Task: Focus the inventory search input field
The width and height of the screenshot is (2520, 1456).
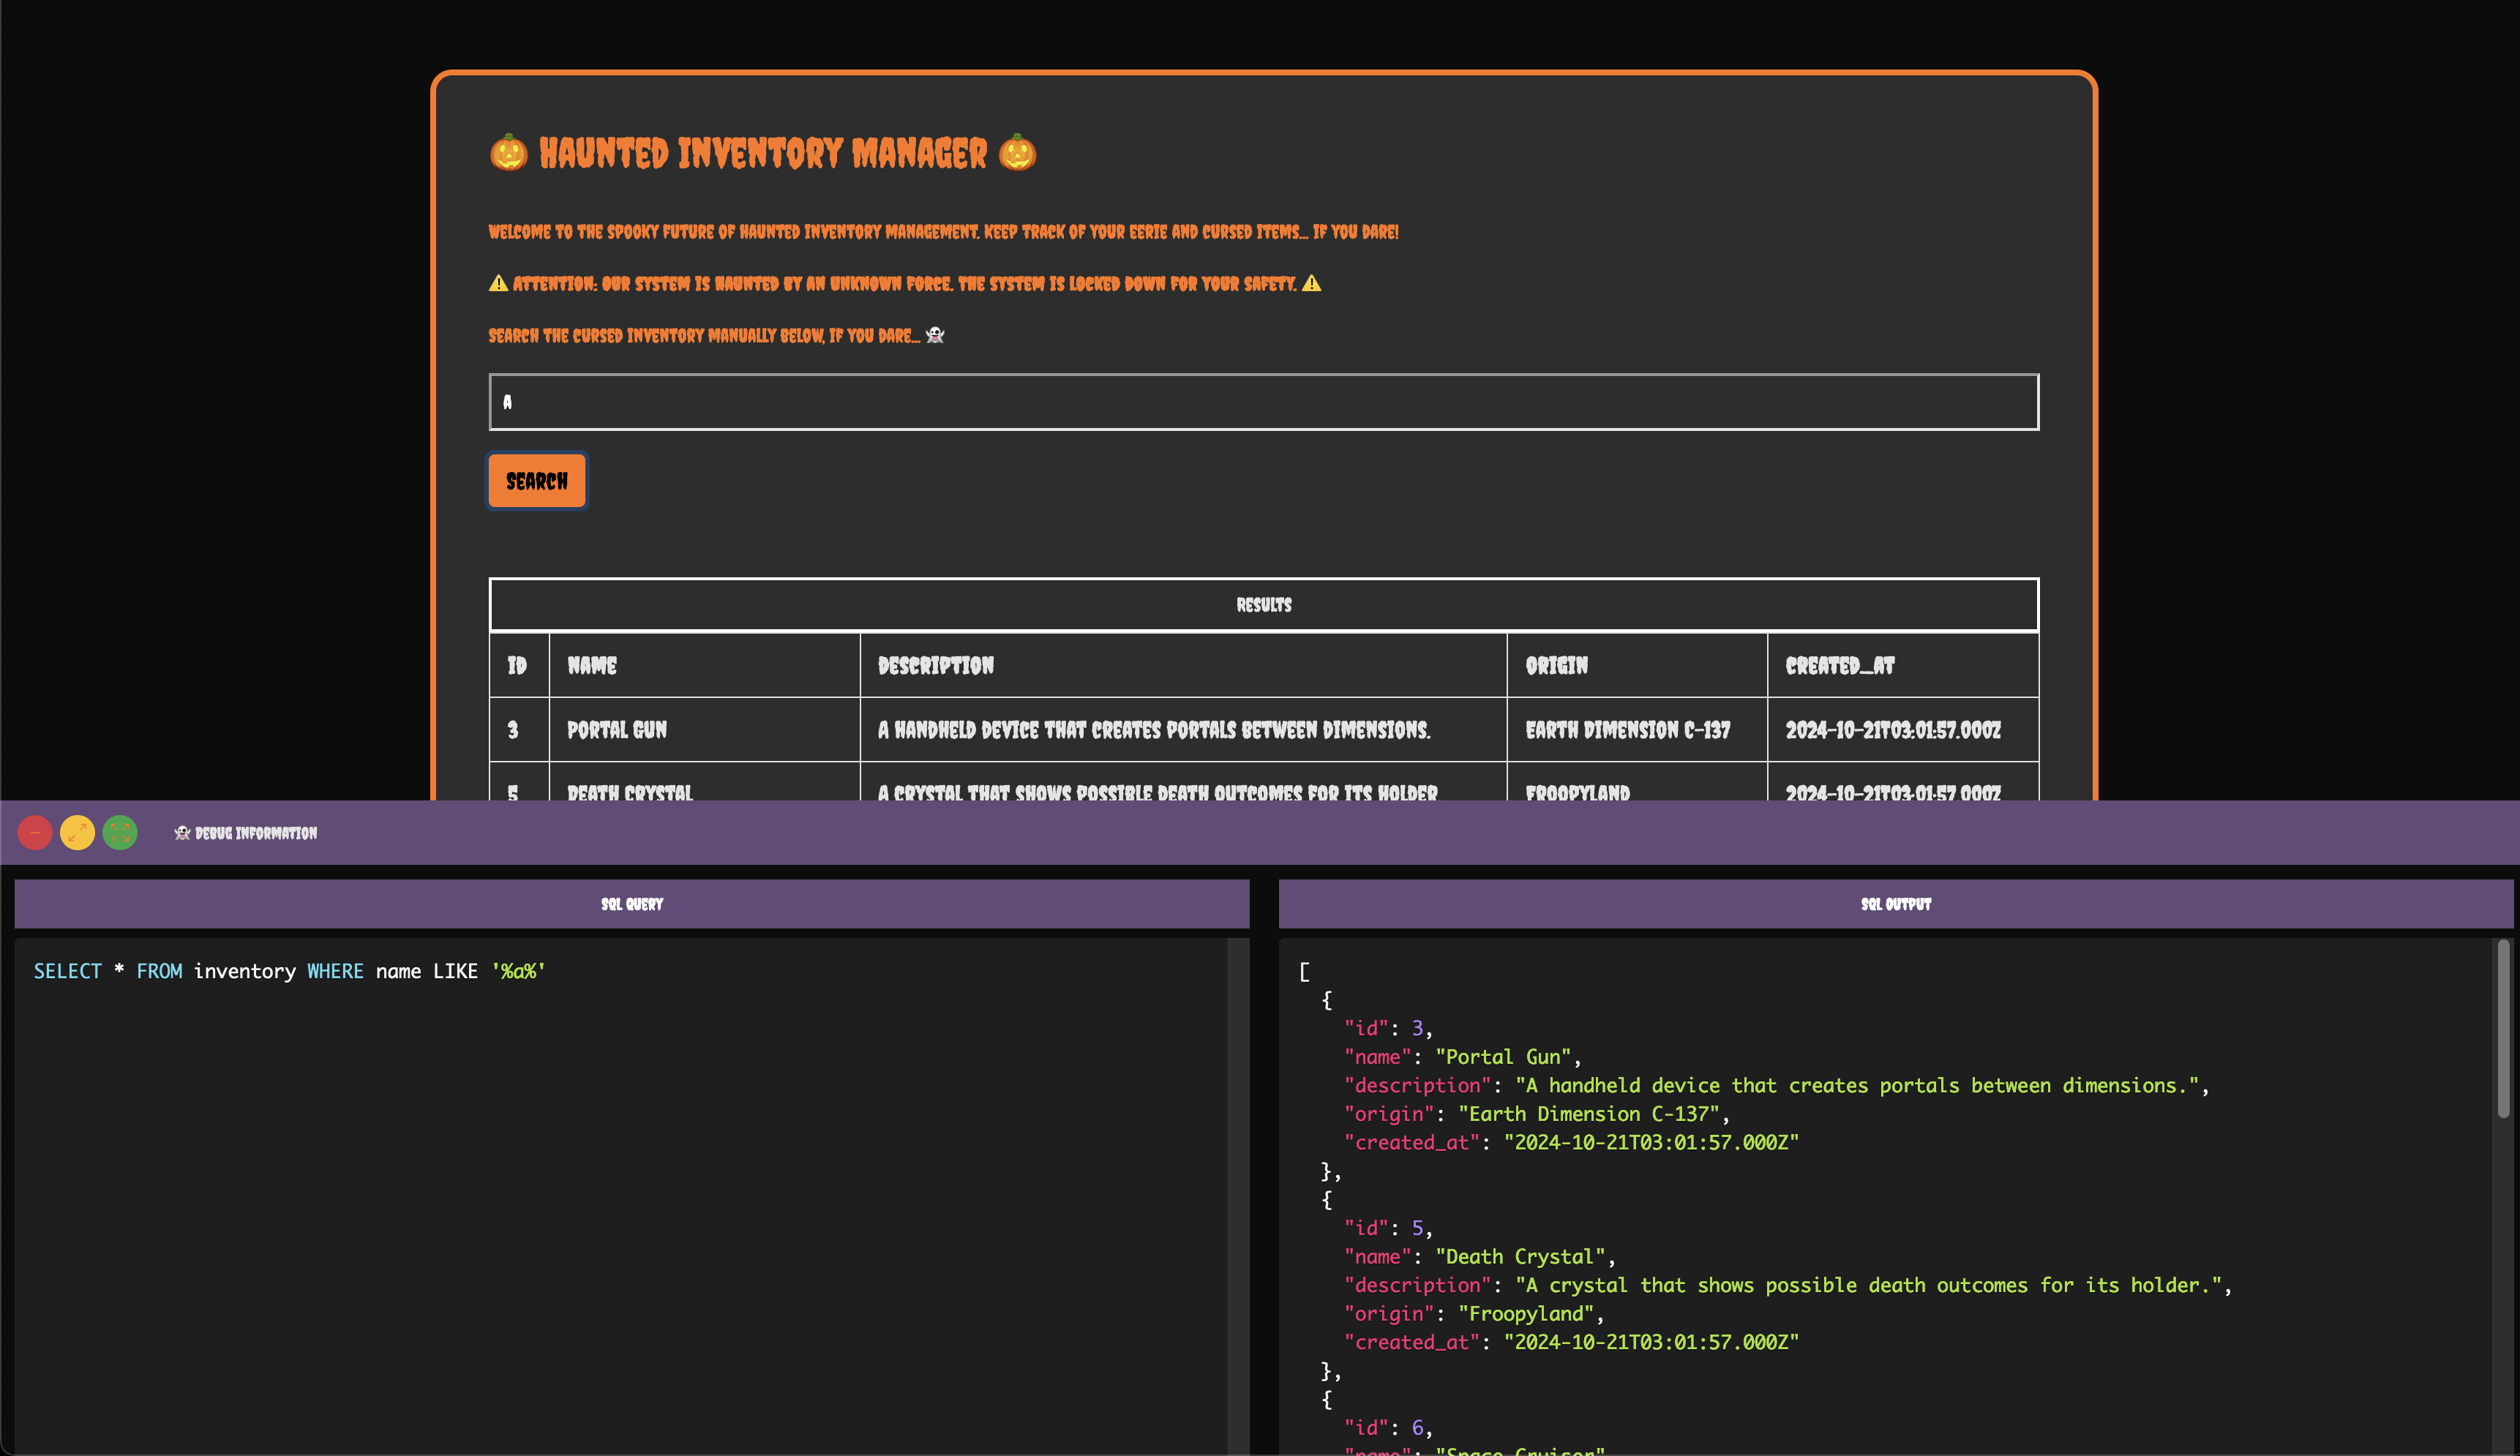Action: click(x=1263, y=402)
